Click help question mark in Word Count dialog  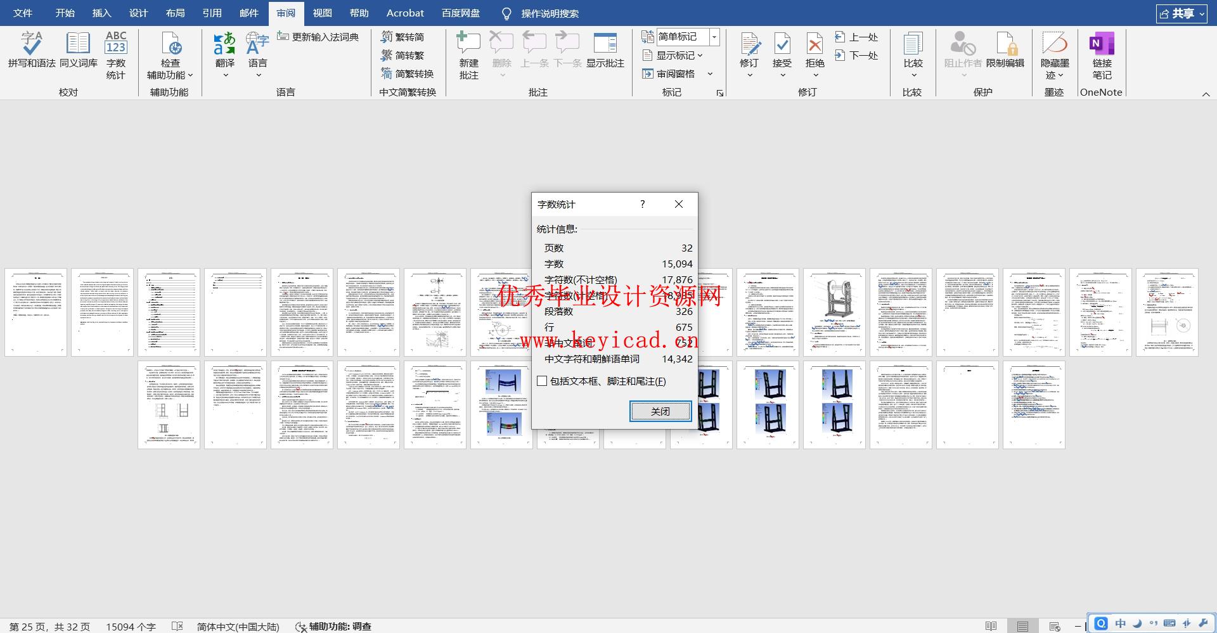(x=642, y=204)
